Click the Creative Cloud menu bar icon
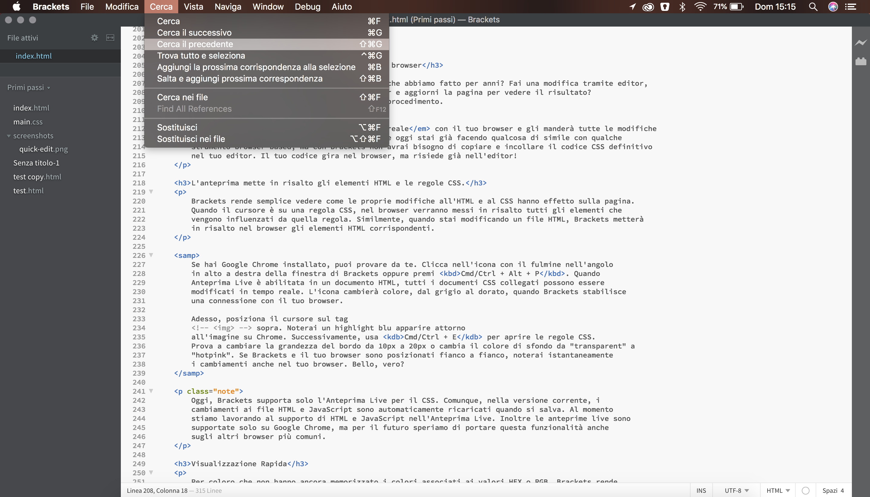870x497 pixels. tap(648, 7)
